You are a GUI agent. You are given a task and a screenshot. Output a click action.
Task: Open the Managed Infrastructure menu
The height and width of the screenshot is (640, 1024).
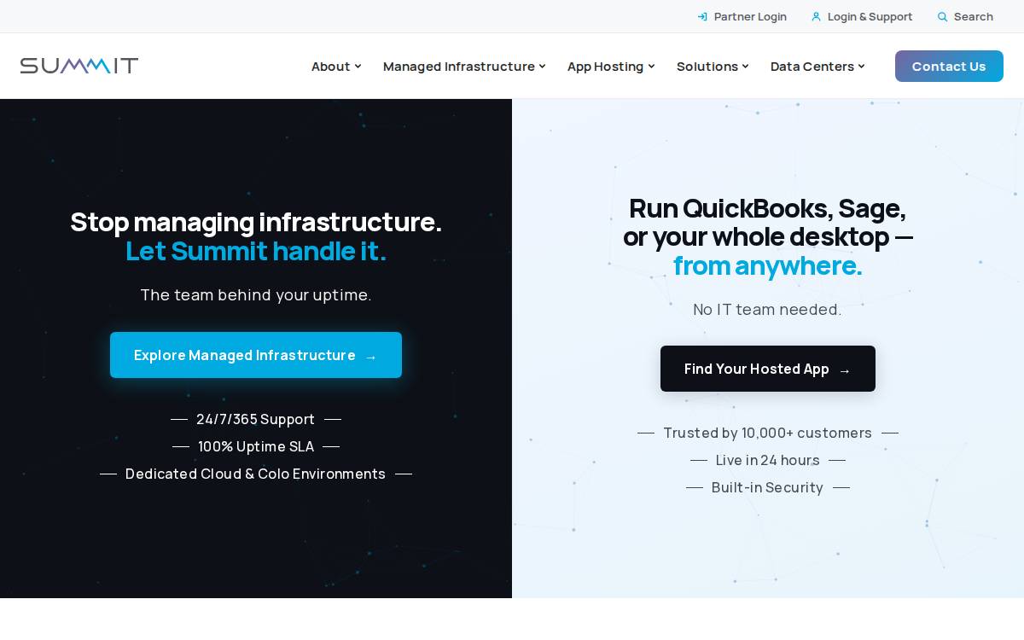464,66
